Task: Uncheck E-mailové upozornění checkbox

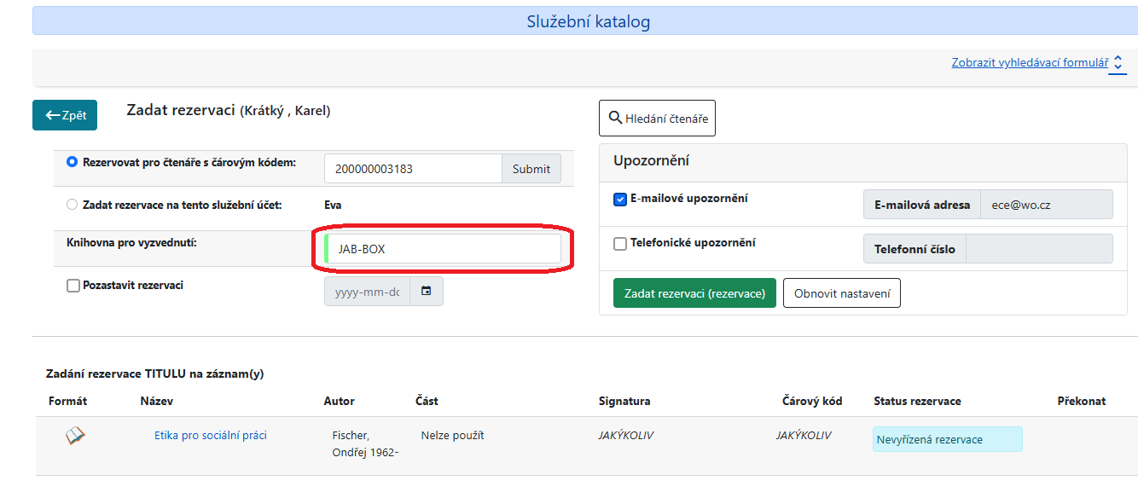Action: click(x=620, y=199)
